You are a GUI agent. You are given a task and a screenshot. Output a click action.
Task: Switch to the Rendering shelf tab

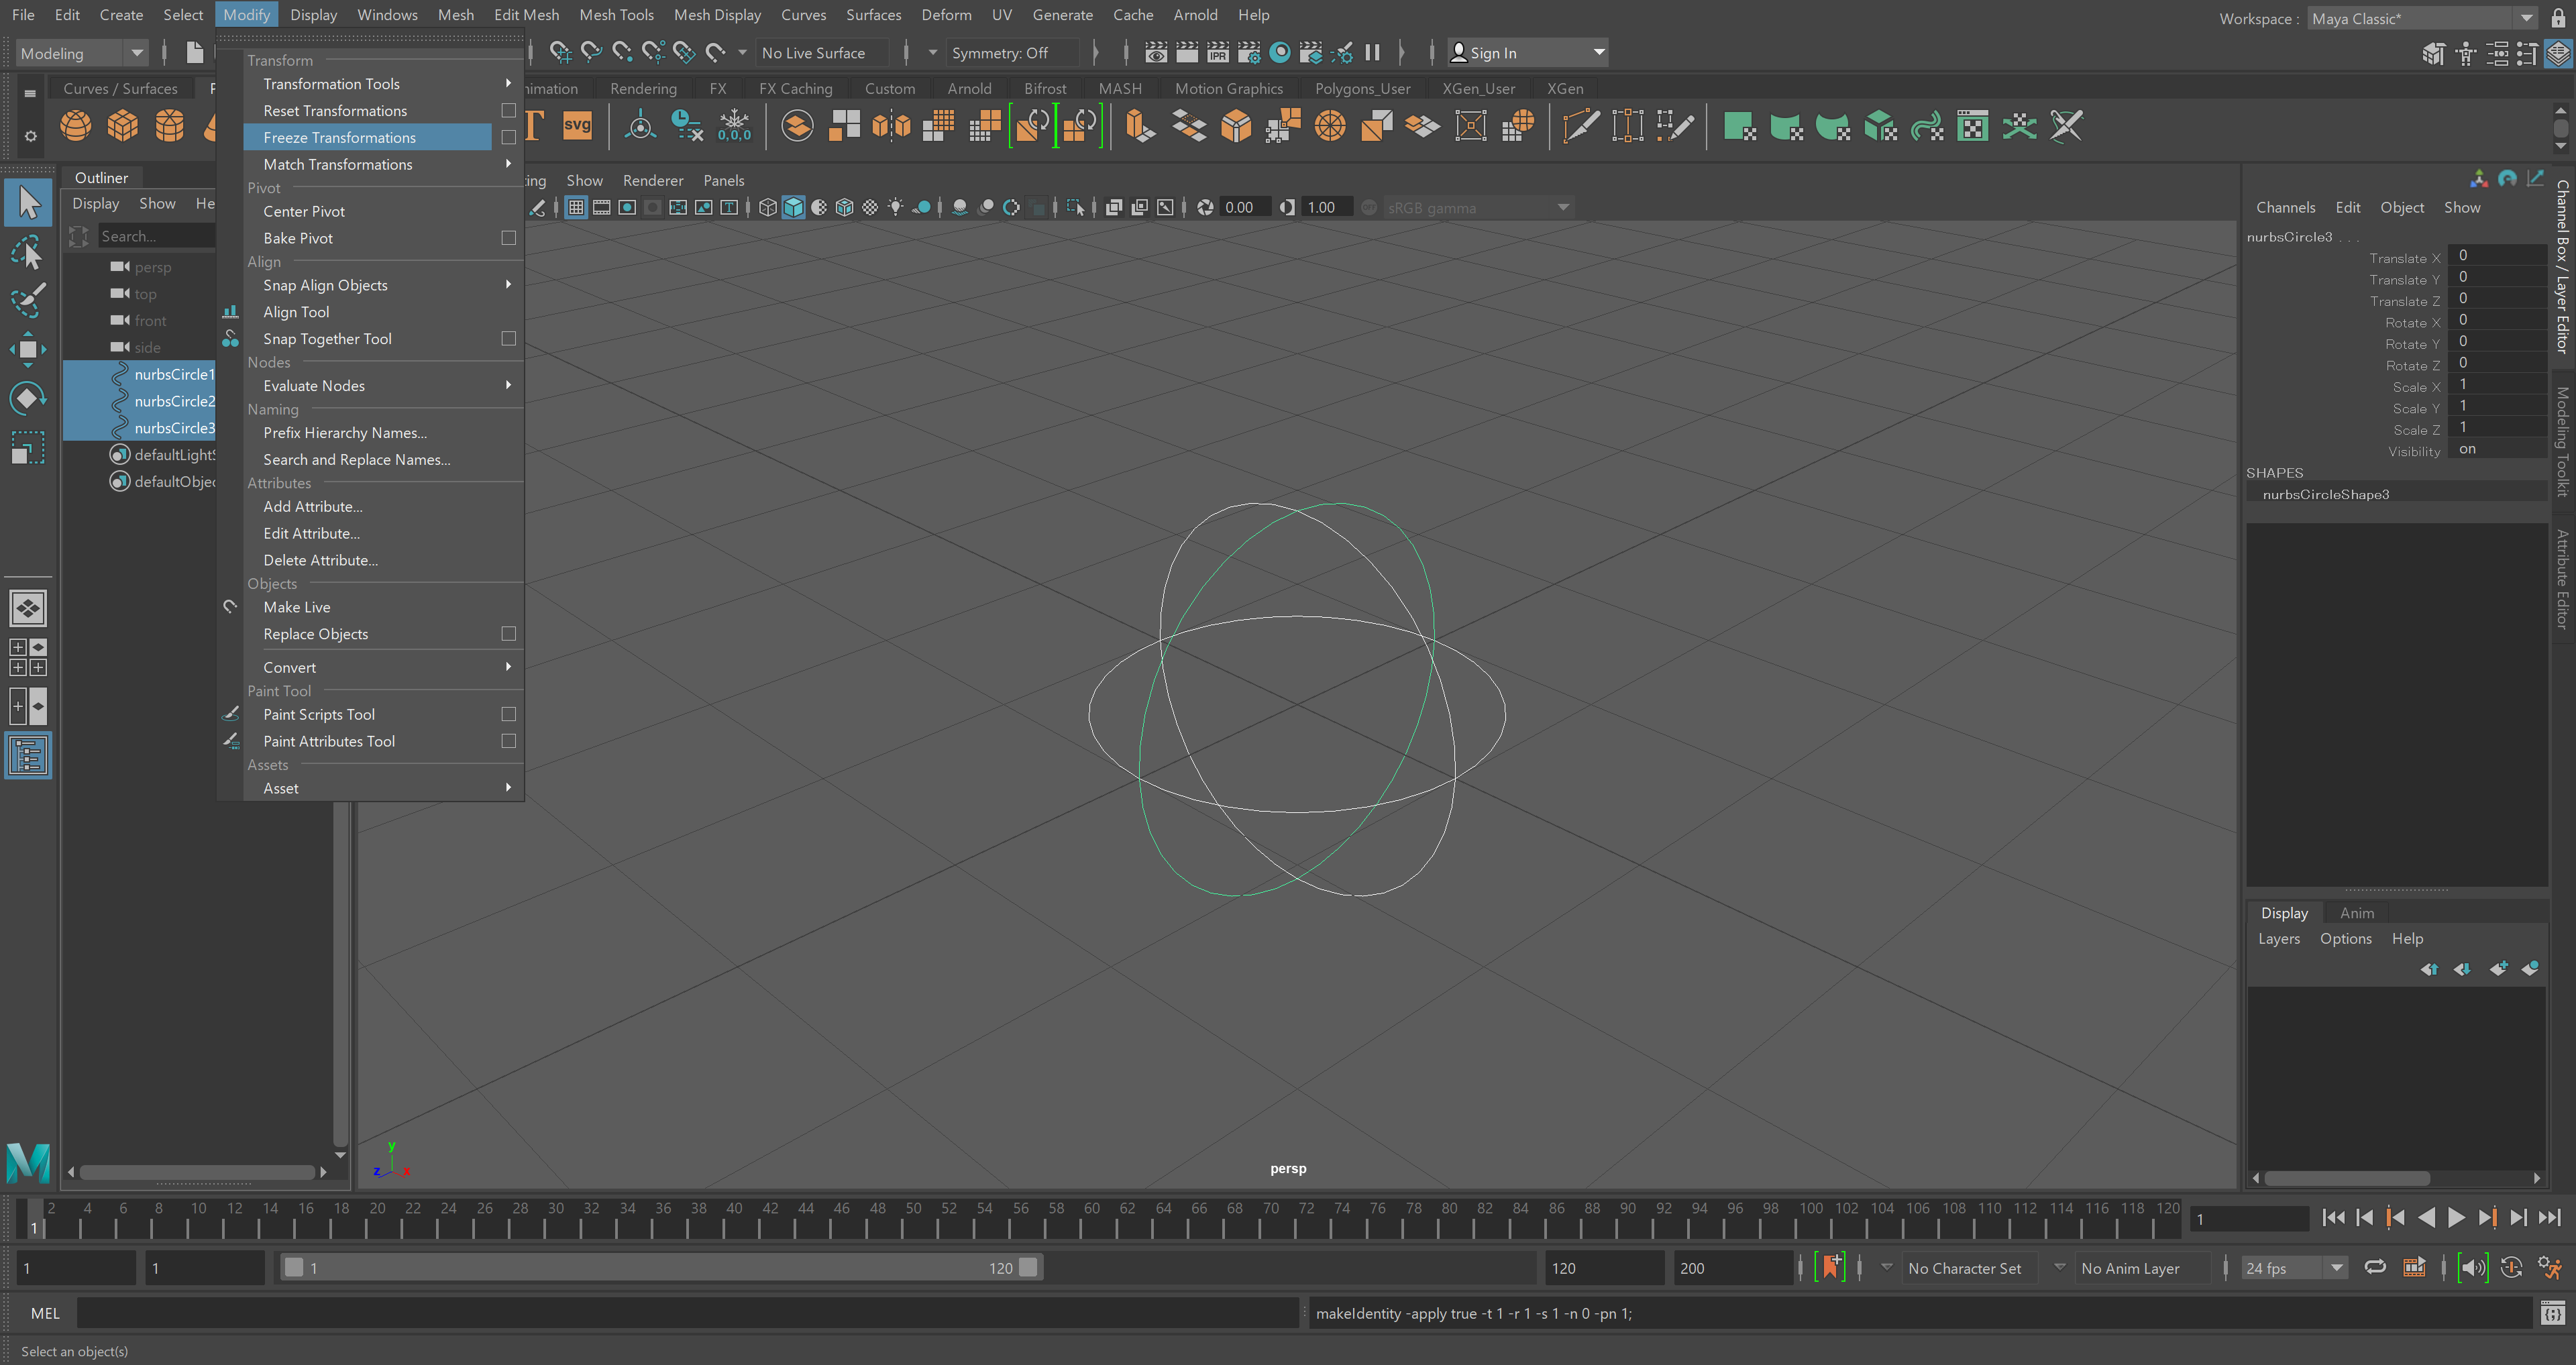(643, 88)
